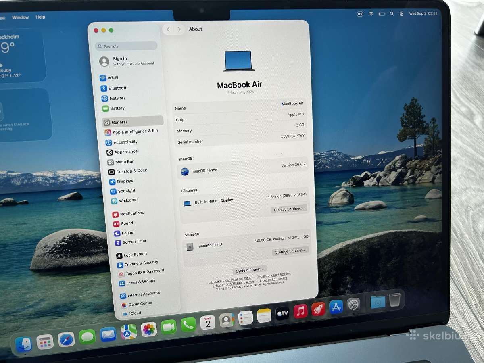
Task: Open Control Center in menu bar
Action: point(402,14)
